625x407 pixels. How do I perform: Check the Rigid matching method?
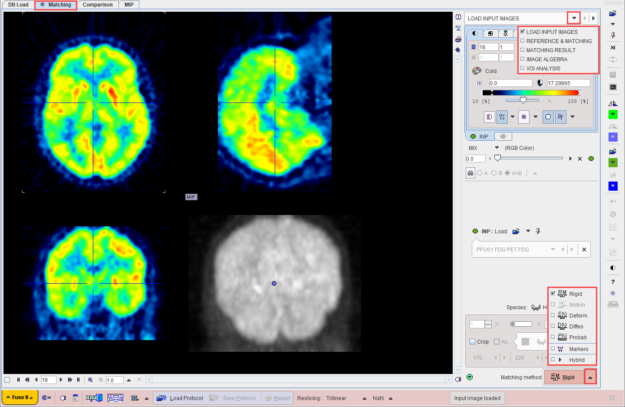pyautogui.click(x=553, y=294)
